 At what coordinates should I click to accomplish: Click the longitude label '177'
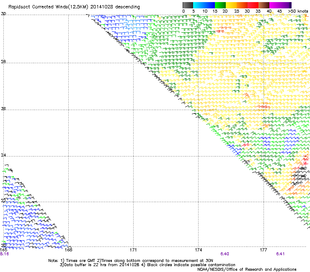coord(263,250)
